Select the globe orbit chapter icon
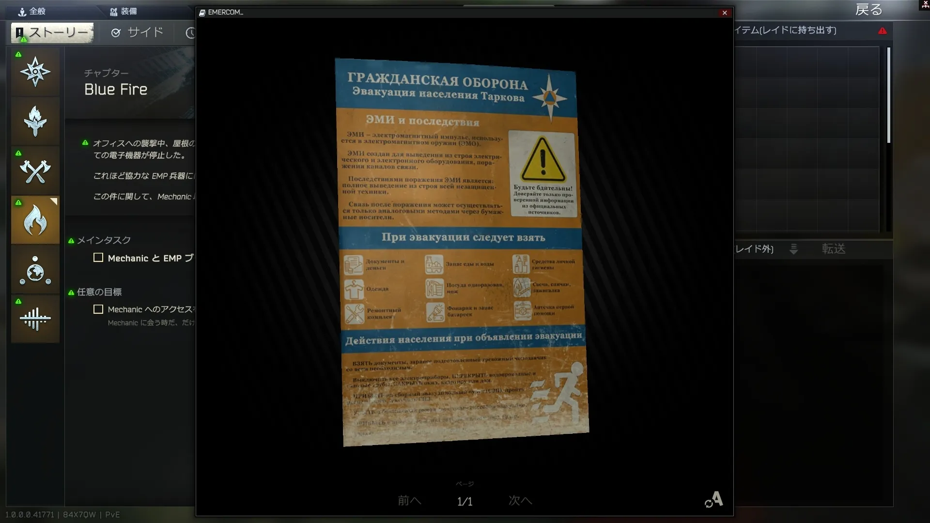Screen dimensions: 930x523 tap(35, 270)
